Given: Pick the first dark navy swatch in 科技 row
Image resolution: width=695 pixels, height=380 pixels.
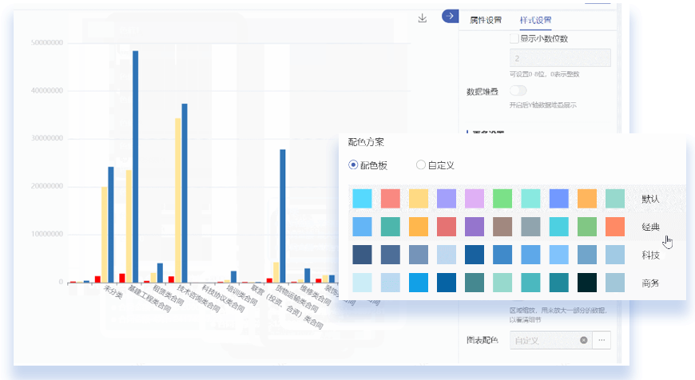Looking at the screenshot, I should [x=362, y=255].
